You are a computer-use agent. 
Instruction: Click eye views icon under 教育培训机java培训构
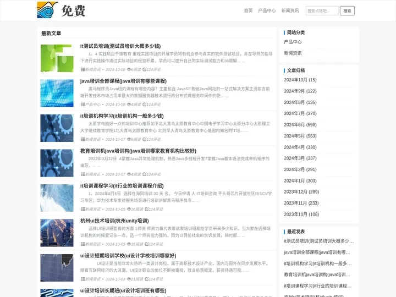point(129,174)
